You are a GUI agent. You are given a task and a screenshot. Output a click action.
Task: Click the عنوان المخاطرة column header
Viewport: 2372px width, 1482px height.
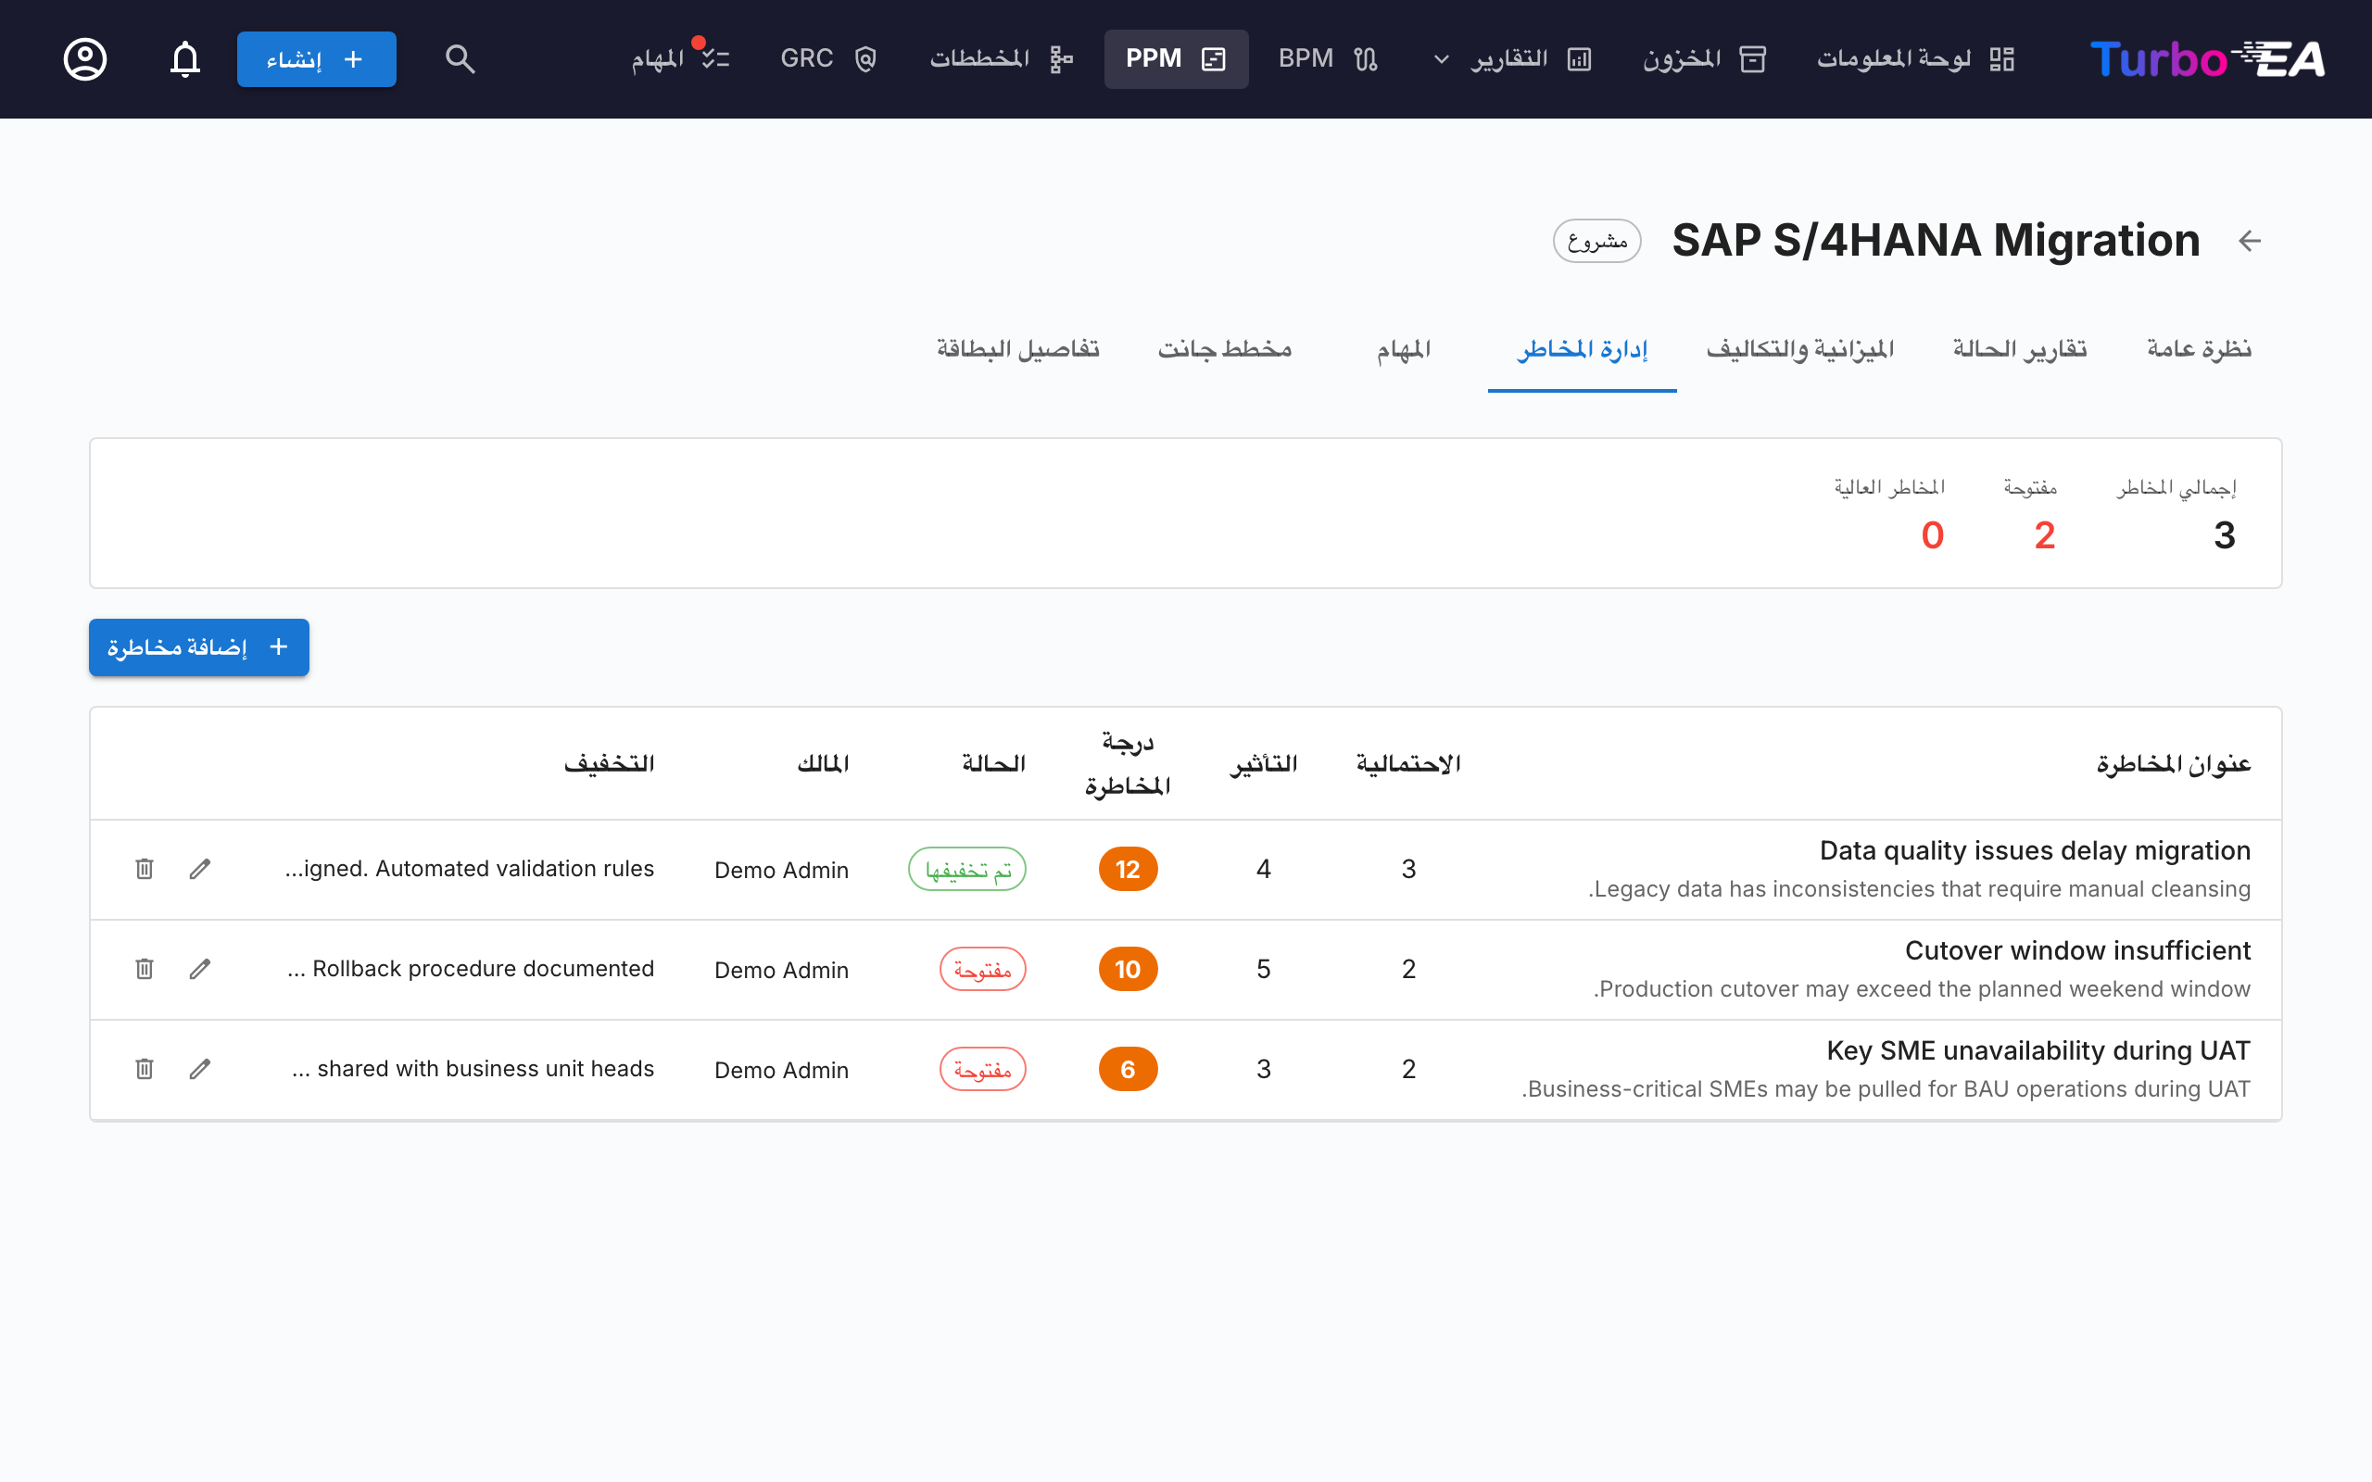click(2173, 763)
